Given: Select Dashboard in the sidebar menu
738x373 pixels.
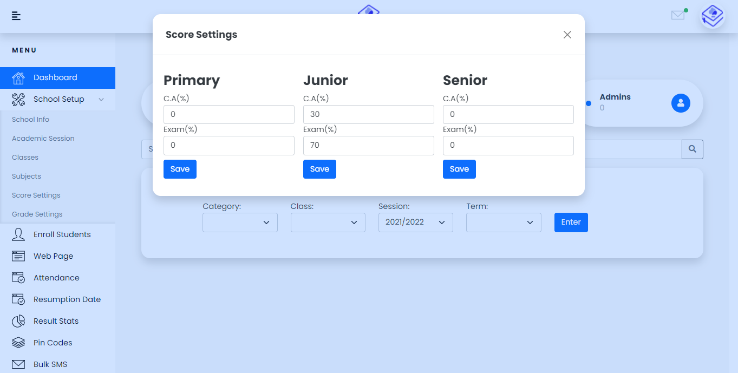Looking at the screenshot, I should tap(55, 77).
